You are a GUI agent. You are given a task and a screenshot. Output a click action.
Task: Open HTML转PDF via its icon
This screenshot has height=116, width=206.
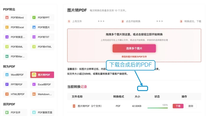pos(7,94)
